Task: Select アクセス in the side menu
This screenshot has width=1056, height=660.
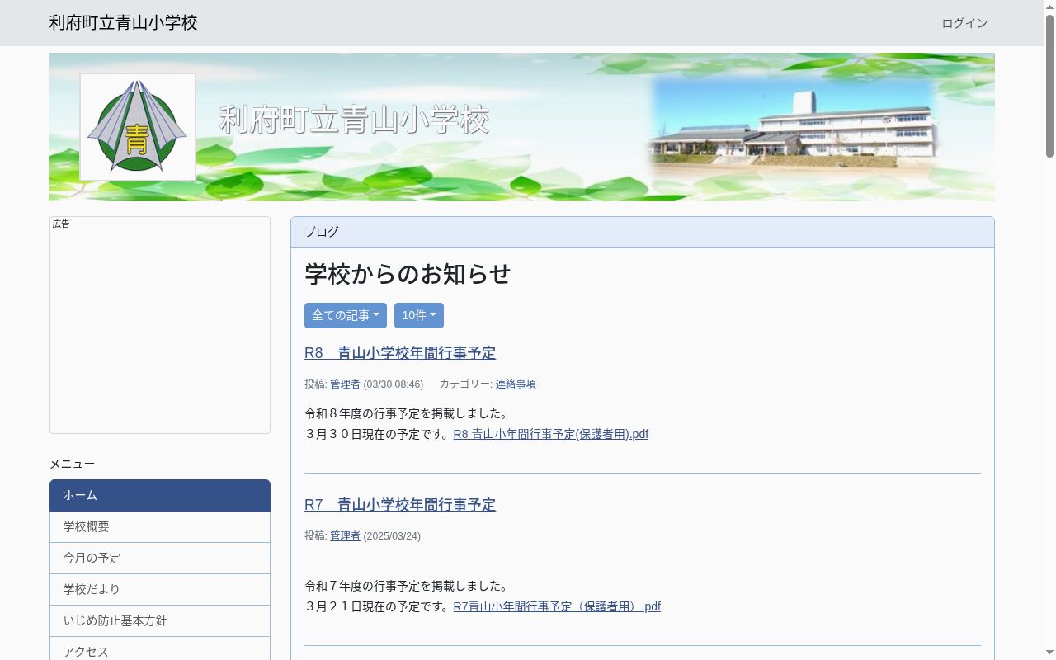Action: tap(160, 650)
